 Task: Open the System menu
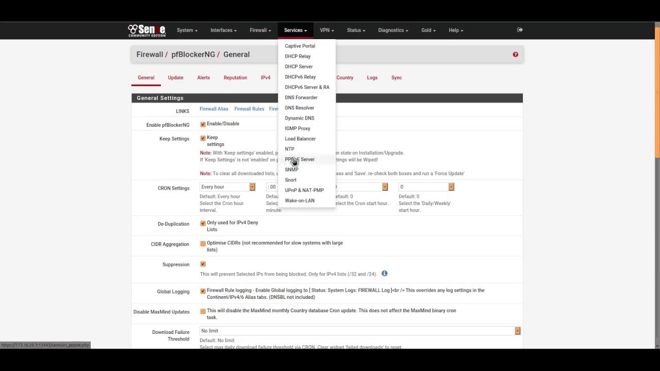tap(187, 30)
